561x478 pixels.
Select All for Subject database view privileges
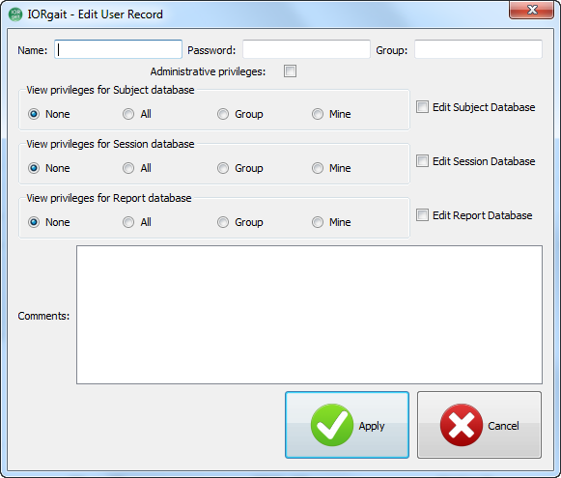pos(128,114)
